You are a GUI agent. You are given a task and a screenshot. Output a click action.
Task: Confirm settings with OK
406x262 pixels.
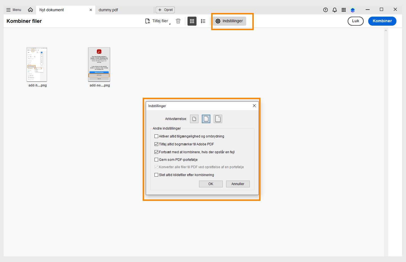[211, 184]
